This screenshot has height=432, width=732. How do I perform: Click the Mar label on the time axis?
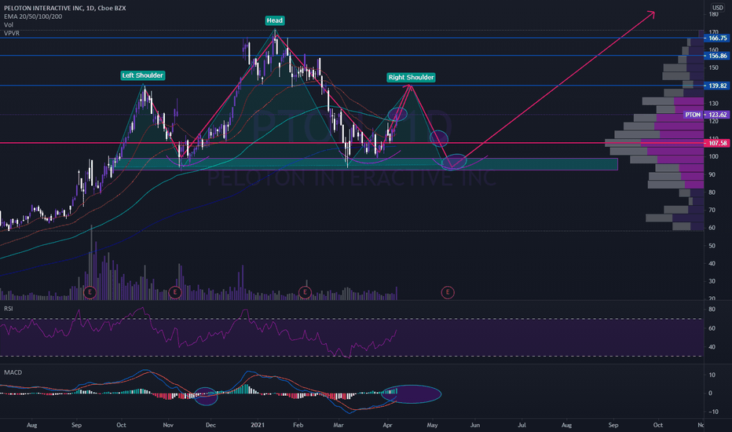[x=339, y=425]
